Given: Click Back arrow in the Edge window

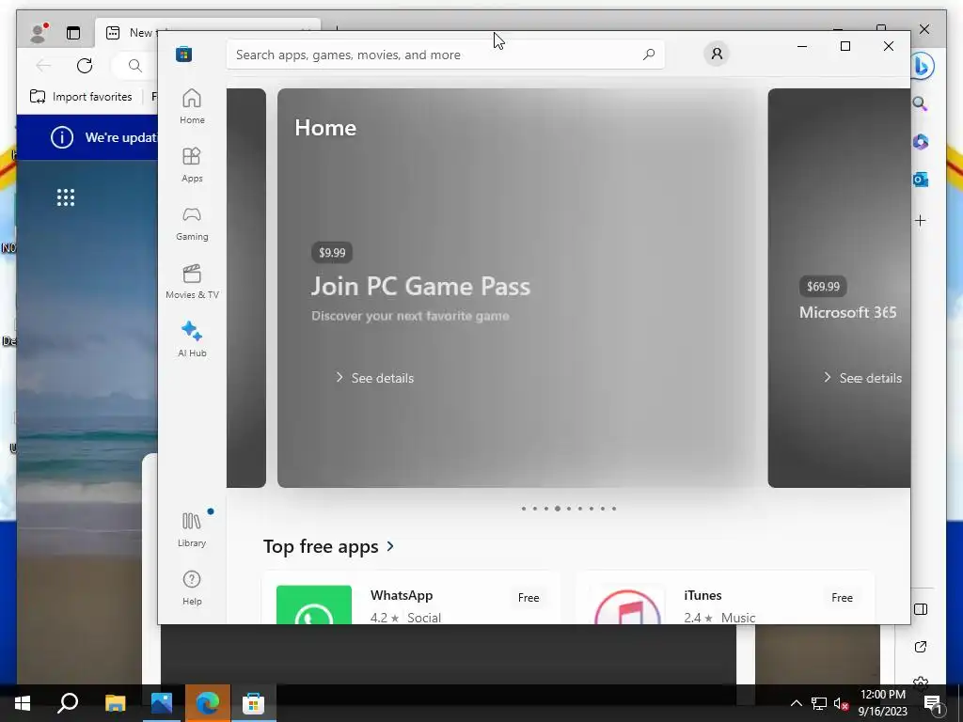Looking at the screenshot, I should [x=43, y=65].
